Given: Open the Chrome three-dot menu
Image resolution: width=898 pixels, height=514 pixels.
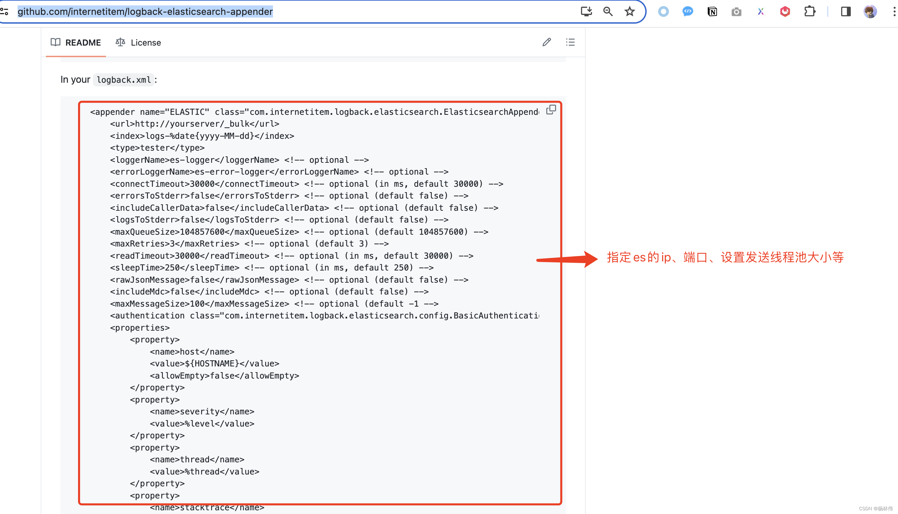Looking at the screenshot, I should coord(894,11).
